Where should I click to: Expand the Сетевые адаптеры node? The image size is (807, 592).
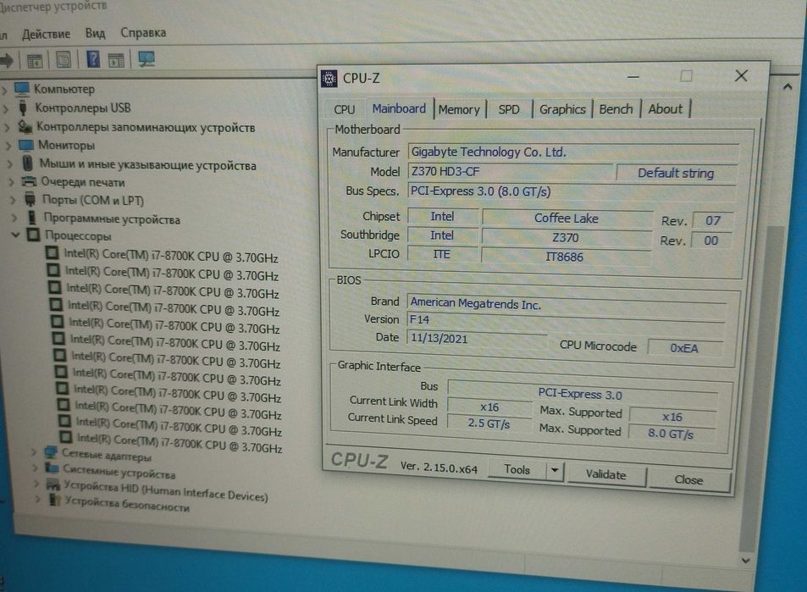click(34, 452)
